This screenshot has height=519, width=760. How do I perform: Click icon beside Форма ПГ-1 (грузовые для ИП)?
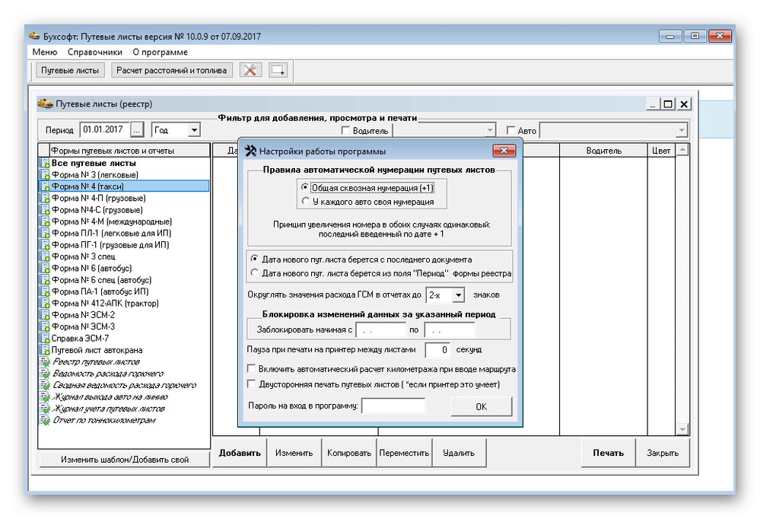[x=45, y=244]
